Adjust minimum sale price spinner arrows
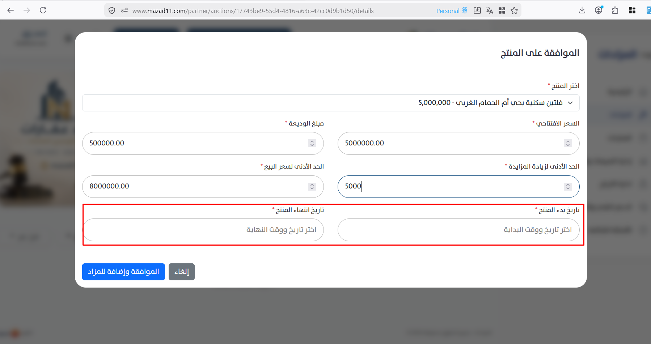 click(x=312, y=187)
